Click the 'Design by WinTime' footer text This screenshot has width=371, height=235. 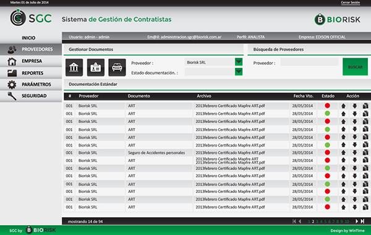348,231
